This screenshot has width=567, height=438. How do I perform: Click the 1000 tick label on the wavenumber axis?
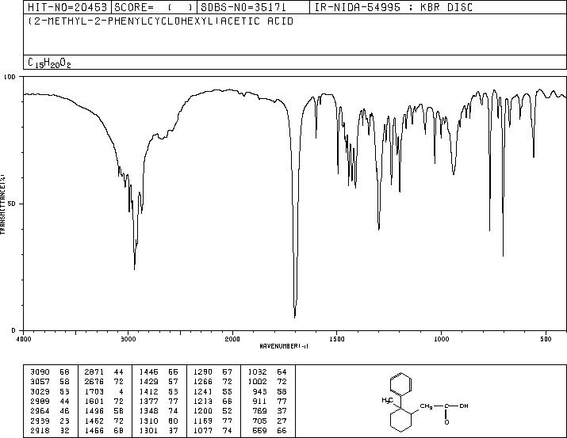pos(441,339)
